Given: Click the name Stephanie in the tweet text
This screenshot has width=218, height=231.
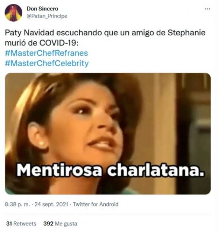Looking at the screenshot, I should click(x=186, y=33).
